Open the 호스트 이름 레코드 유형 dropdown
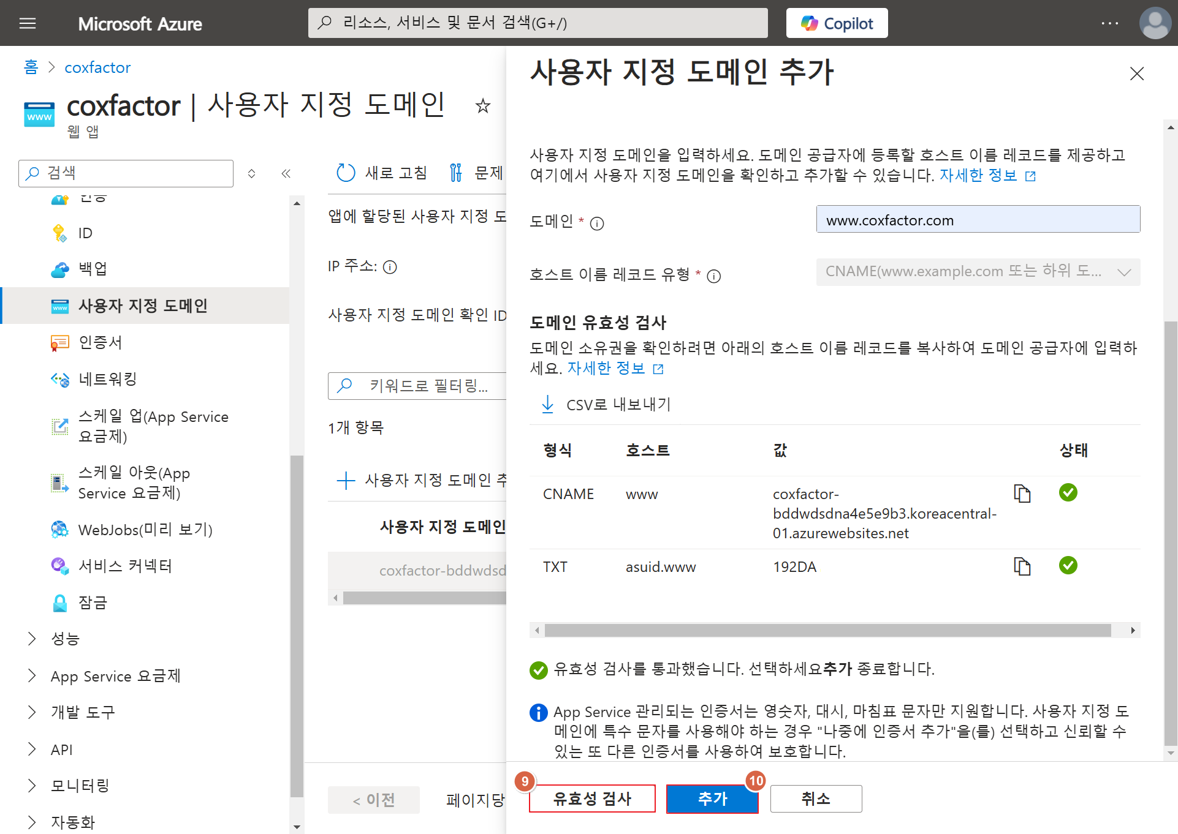The height and width of the screenshot is (834, 1178). [978, 272]
